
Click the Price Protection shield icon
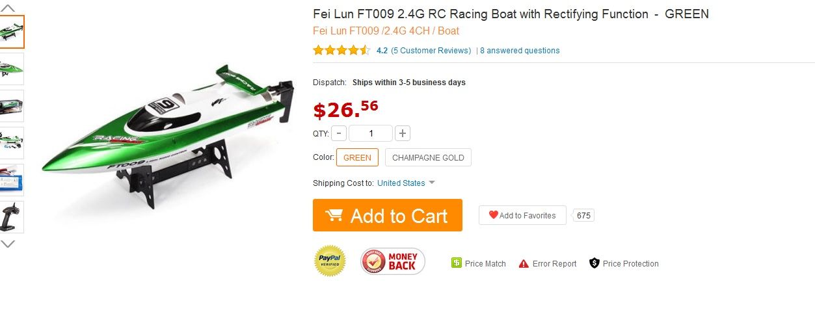pyautogui.click(x=594, y=263)
